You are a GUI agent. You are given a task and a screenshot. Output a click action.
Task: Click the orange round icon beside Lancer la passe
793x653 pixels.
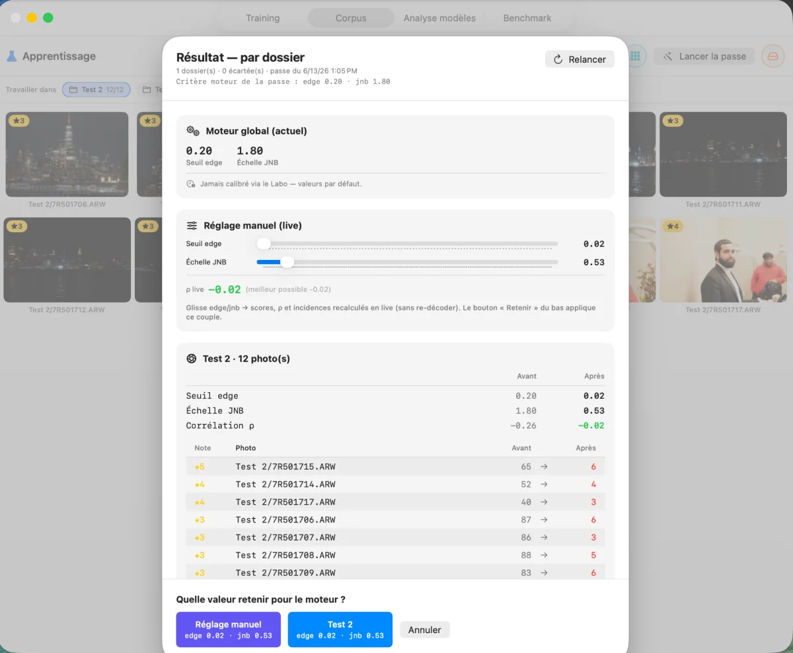click(x=773, y=56)
